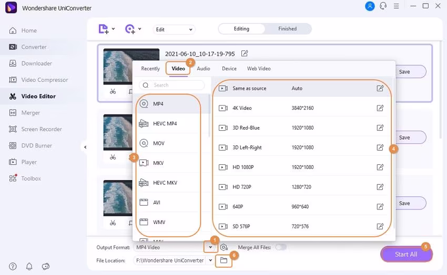Screen dimensions: 447x275
Task: Switch to the Editing tab
Action: [241, 29]
